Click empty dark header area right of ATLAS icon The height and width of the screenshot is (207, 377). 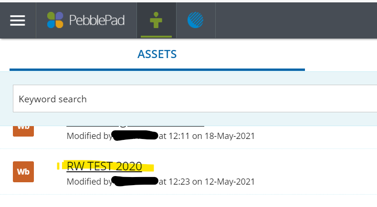coord(296,20)
